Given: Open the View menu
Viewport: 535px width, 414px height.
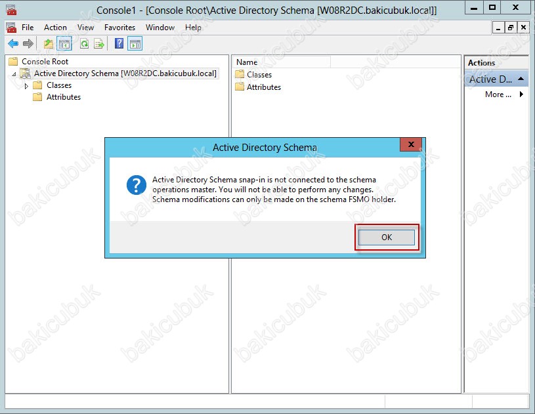Looking at the screenshot, I should coord(85,28).
